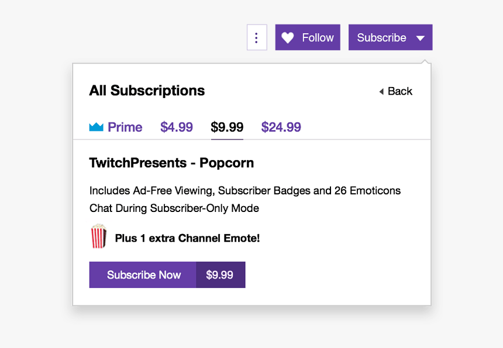Click the popcorn channel emote icon

[x=98, y=238]
